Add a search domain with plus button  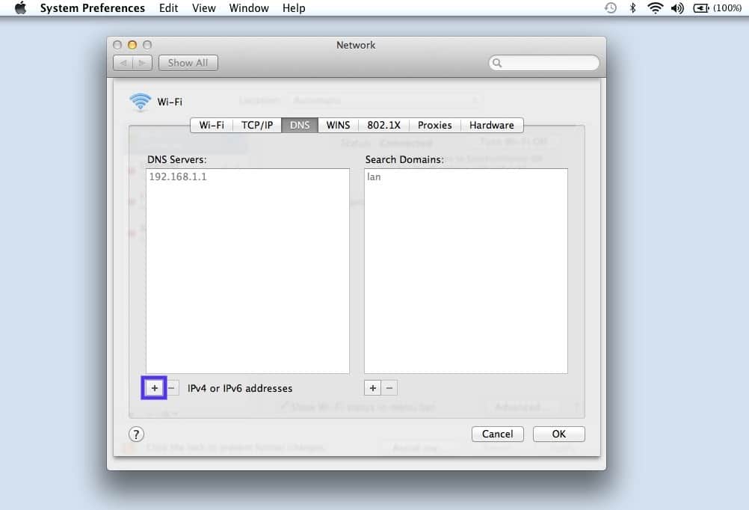coord(372,388)
